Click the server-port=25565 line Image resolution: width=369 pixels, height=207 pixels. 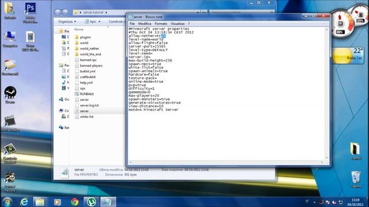tap(147, 47)
